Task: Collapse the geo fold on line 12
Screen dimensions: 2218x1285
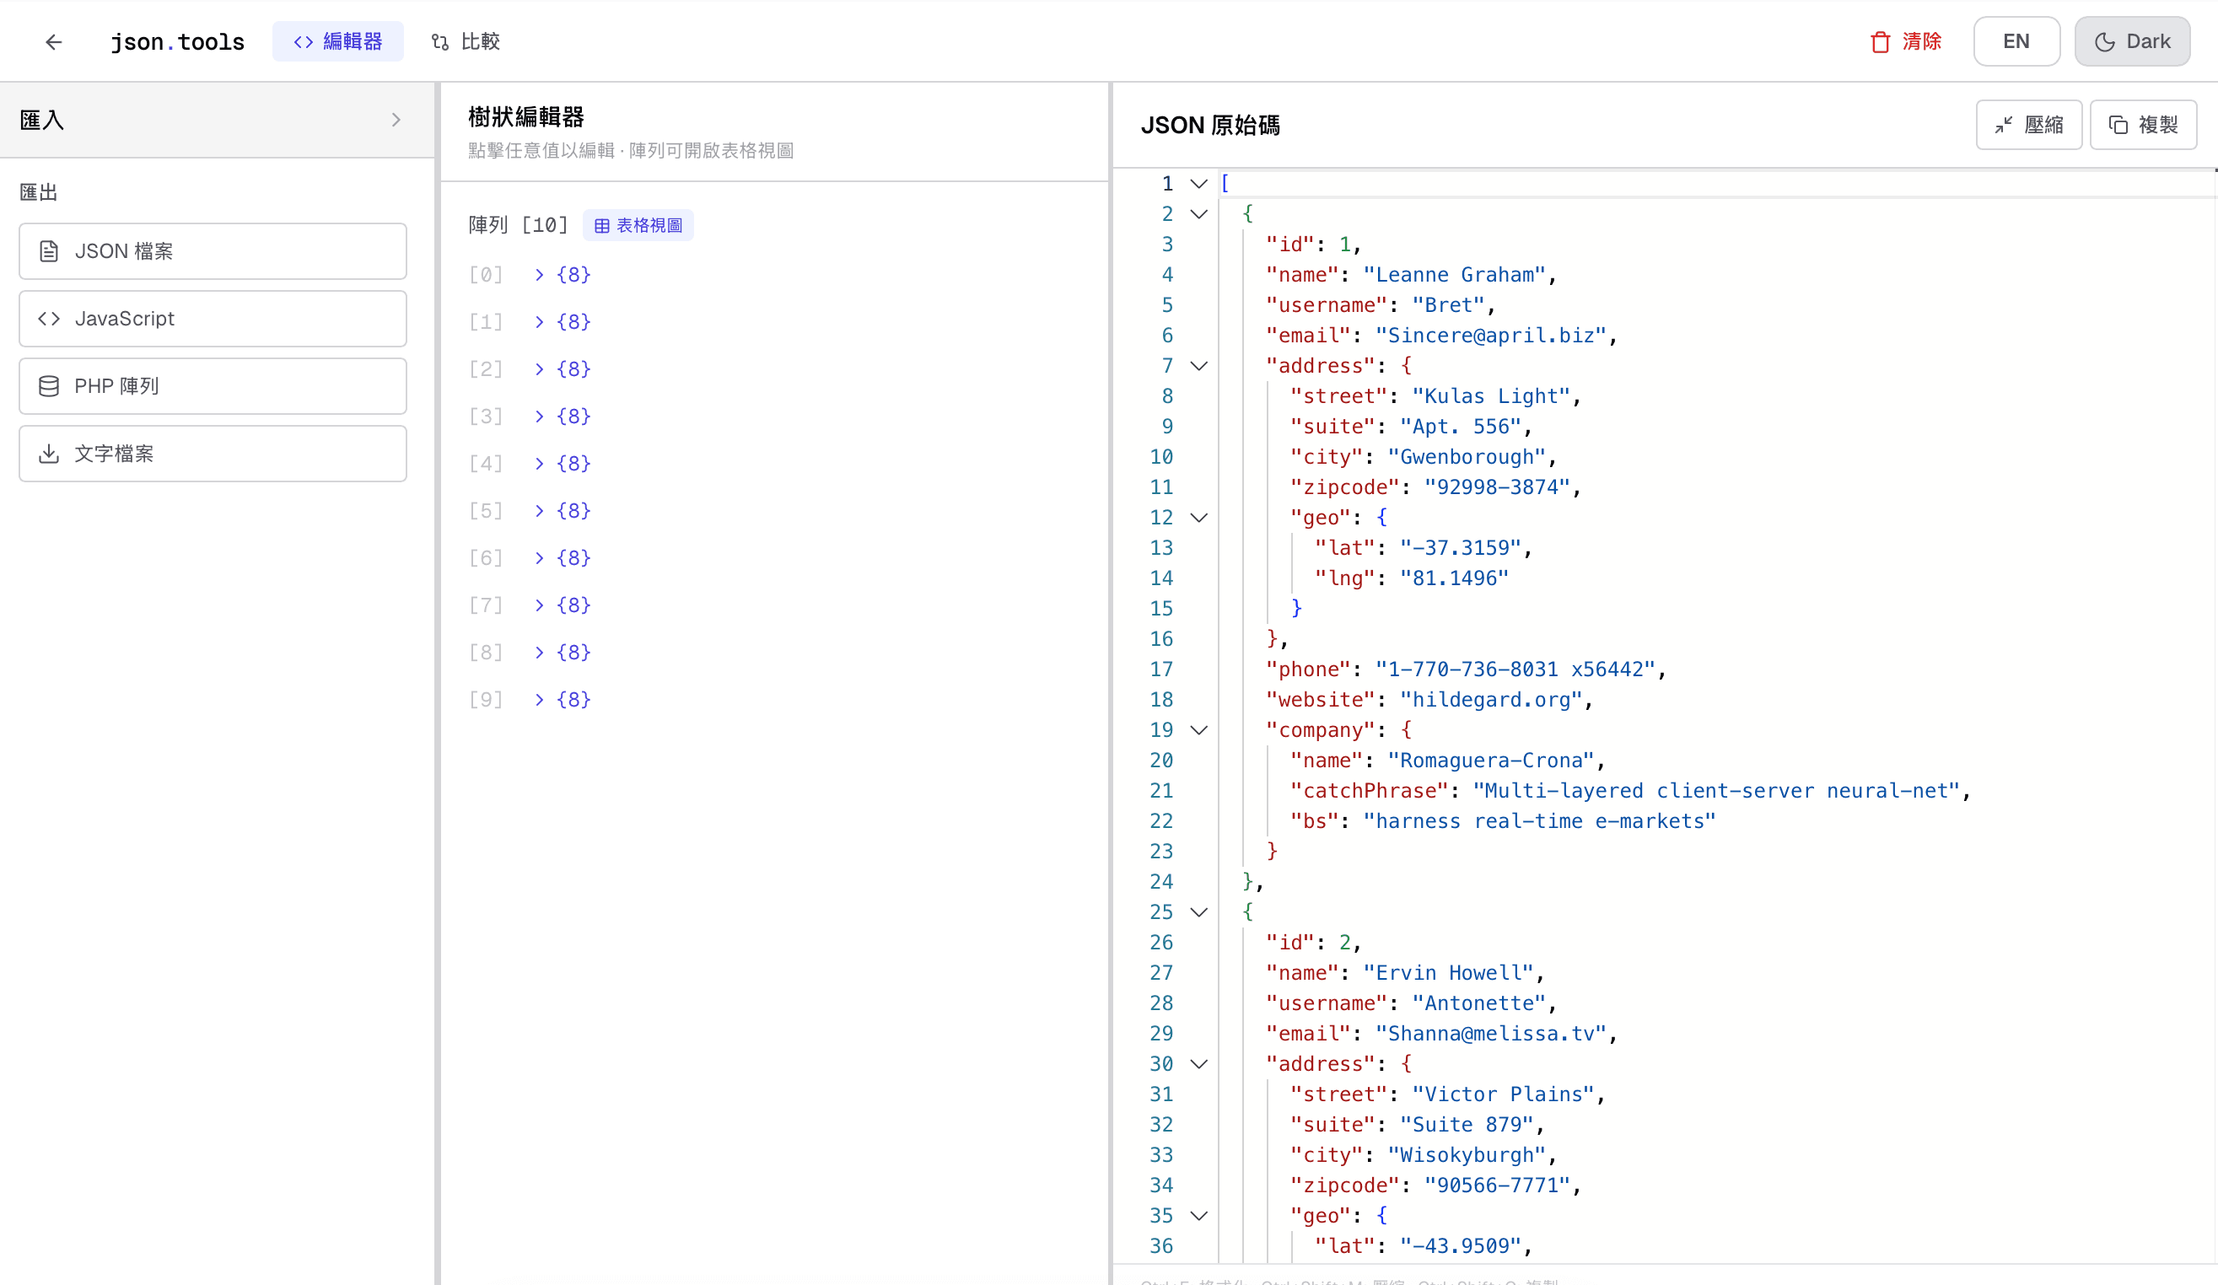Action: coord(1198,518)
